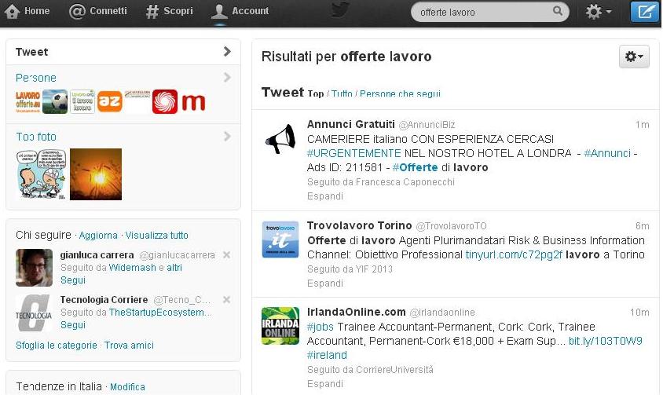Click the red M profile icon
663x395 pixels.
[x=193, y=101]
